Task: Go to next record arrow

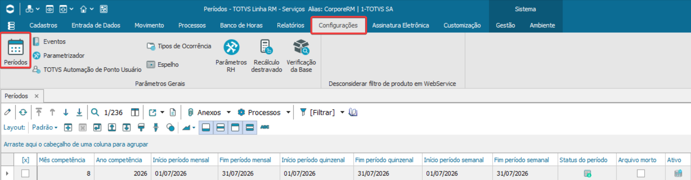Action: (66, 112)
